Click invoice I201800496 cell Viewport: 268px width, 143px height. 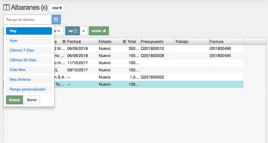pos(226,49)
